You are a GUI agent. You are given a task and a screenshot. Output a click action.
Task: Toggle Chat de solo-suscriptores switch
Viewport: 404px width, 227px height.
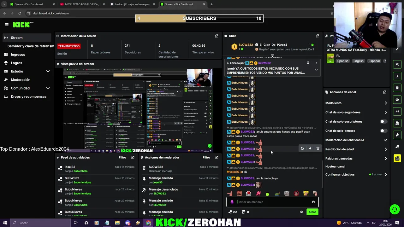click(x=383, y=121)
